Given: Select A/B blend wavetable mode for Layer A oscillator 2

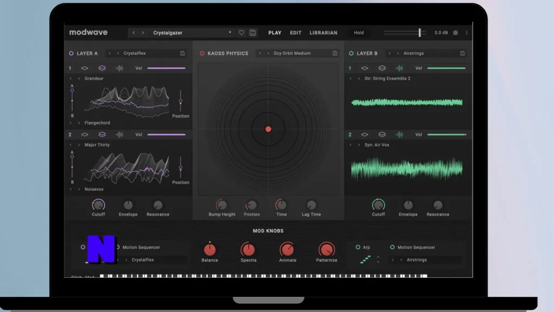Looking at the screenshot, I should click(x=102, y=135).
